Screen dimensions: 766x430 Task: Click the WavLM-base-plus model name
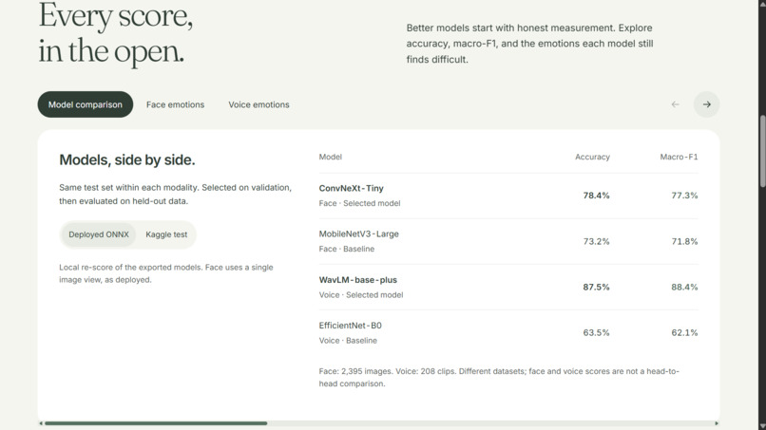coord(358,280)
